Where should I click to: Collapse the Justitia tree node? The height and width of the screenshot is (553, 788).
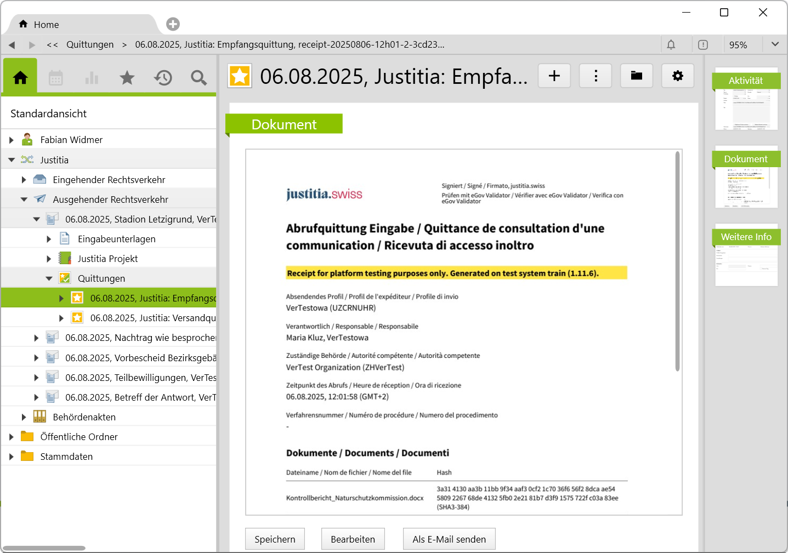[x=12, y=160]
